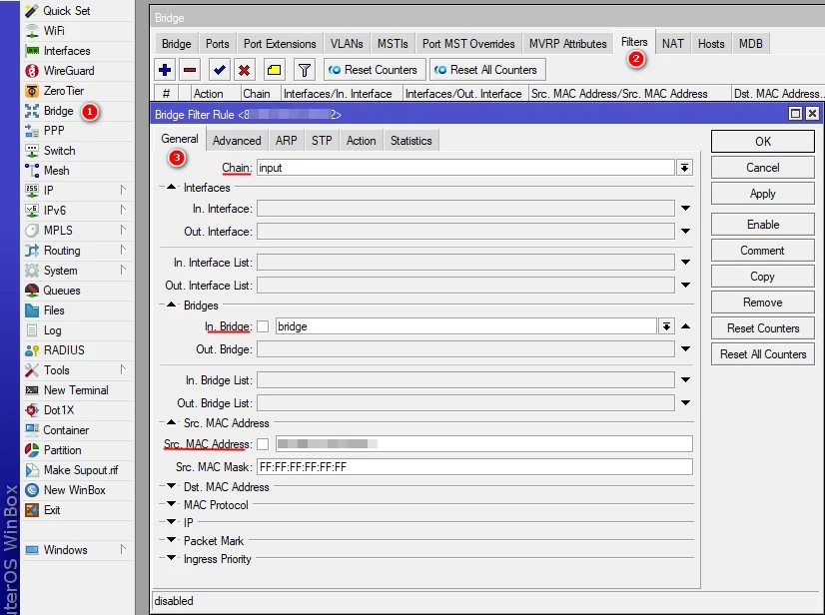Switch to the NAT tab
This screenshot has width=825, height=615.
673,44
